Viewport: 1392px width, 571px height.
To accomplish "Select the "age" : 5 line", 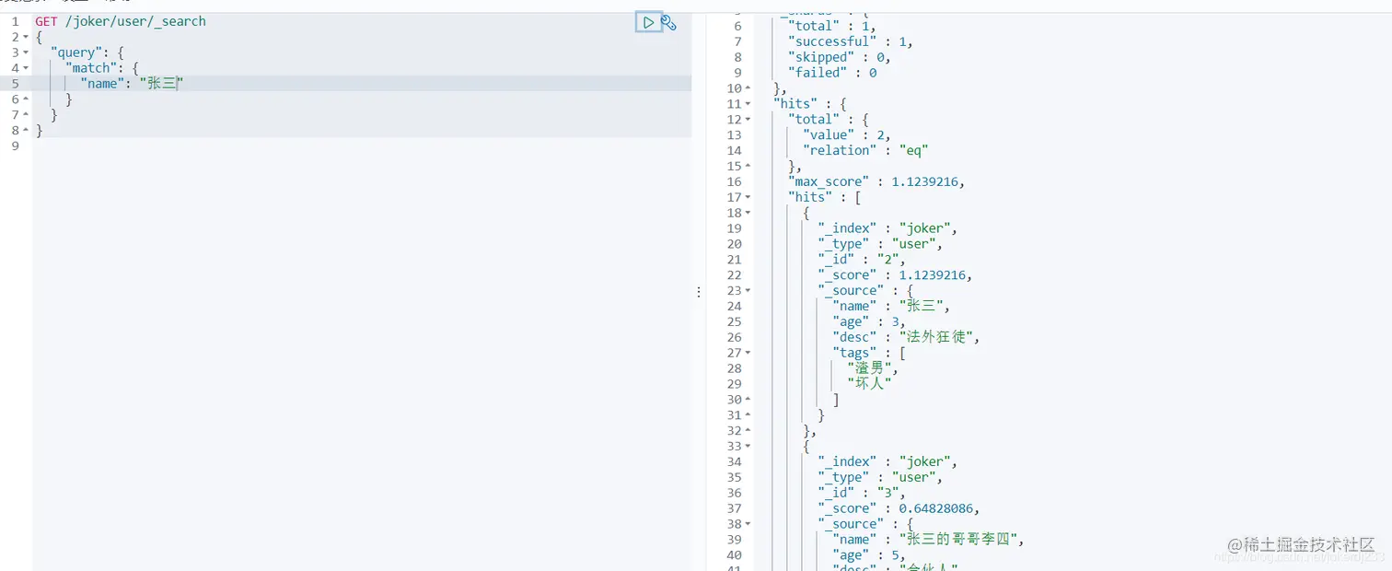I will [870, 556].
